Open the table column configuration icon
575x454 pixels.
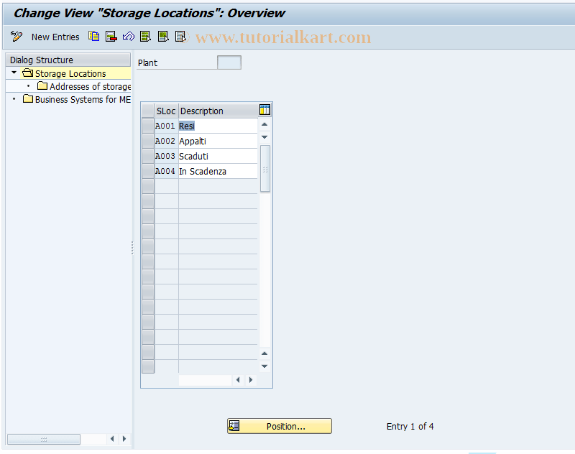pos(264,110)
